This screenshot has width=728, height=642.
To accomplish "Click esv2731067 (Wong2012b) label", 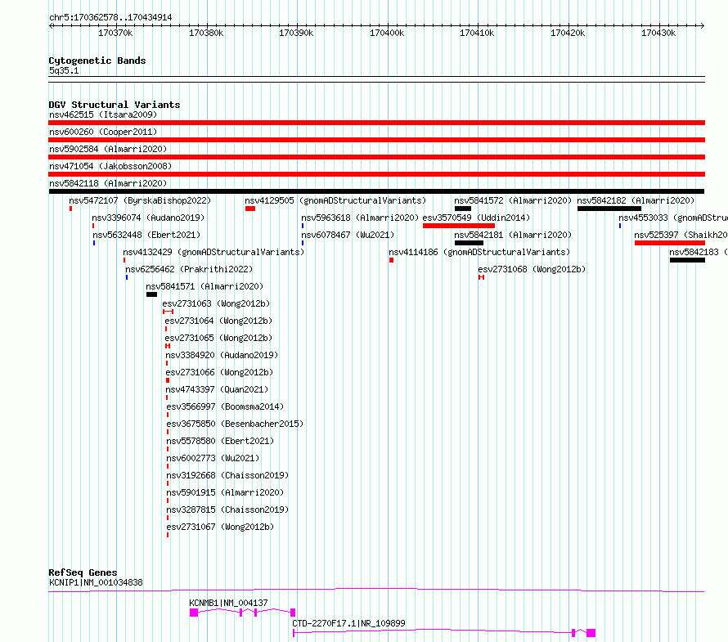I will click(220, 527).
